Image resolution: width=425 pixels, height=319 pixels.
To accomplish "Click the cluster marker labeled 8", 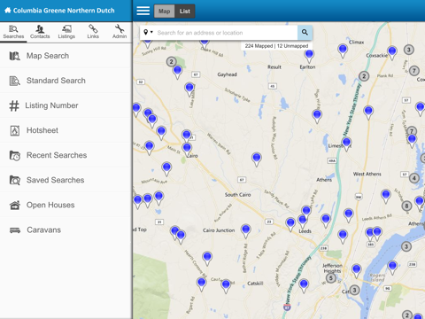I will (406, 206).
